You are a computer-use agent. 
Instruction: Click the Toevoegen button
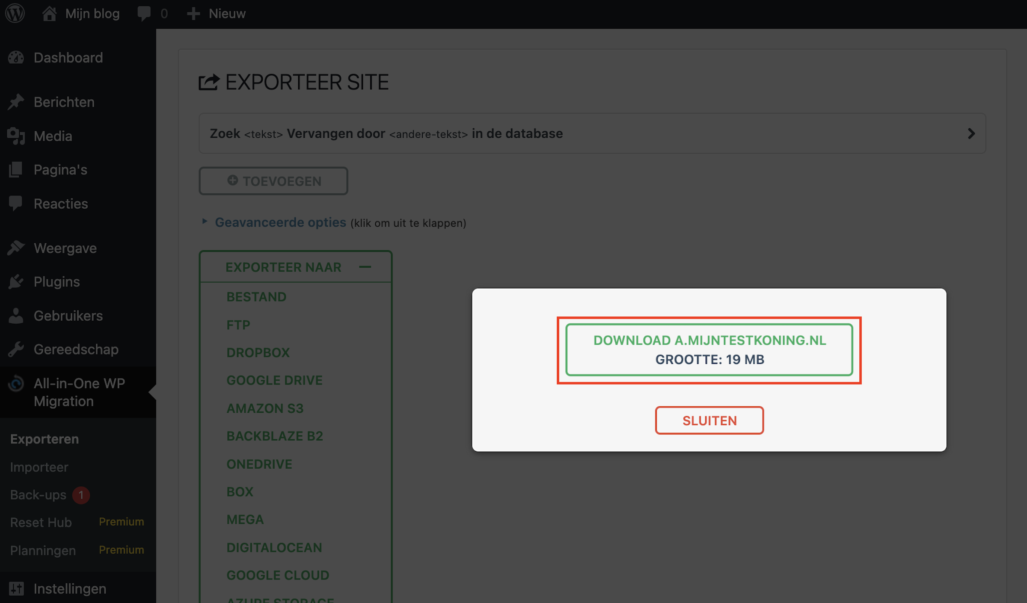pos(273,181)
